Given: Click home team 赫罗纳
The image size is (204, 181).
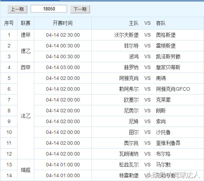Looking at the screenshot, I should click(x=131, y=67).
